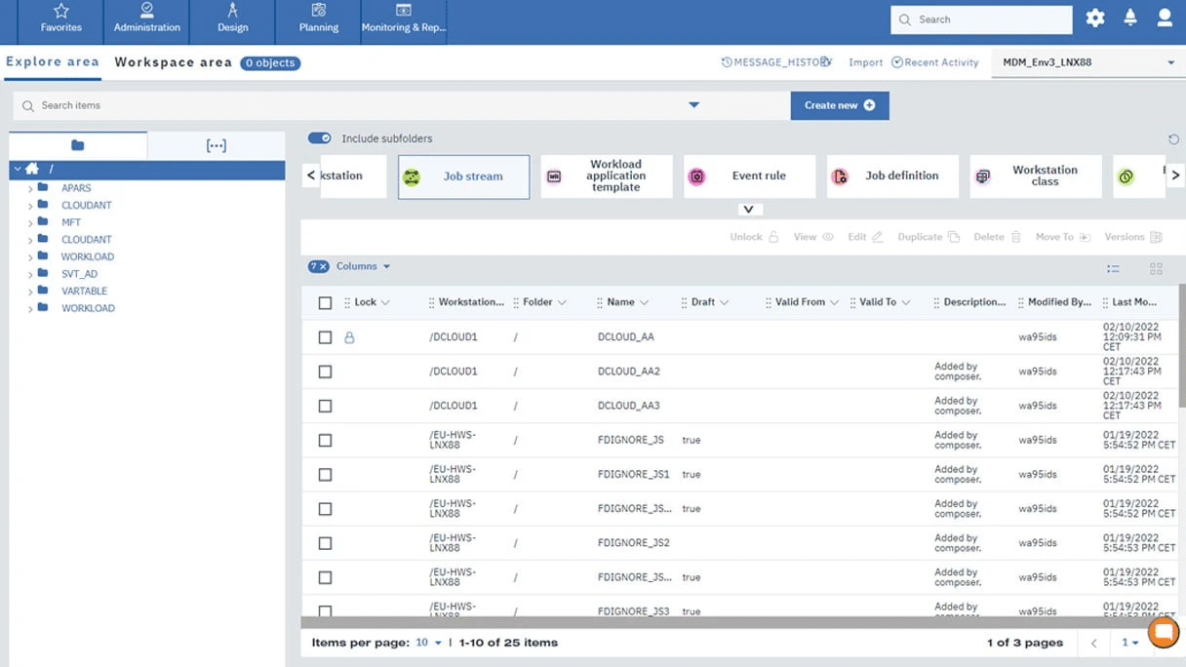The height and width of the screenshot is (667, 1186).
Task: Open the settings gear icon
Action: pyautogui.click(x=1094, y=18)
